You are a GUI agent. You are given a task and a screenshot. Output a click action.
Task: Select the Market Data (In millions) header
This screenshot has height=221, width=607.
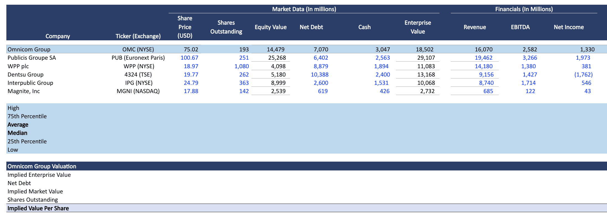(304, 9)
